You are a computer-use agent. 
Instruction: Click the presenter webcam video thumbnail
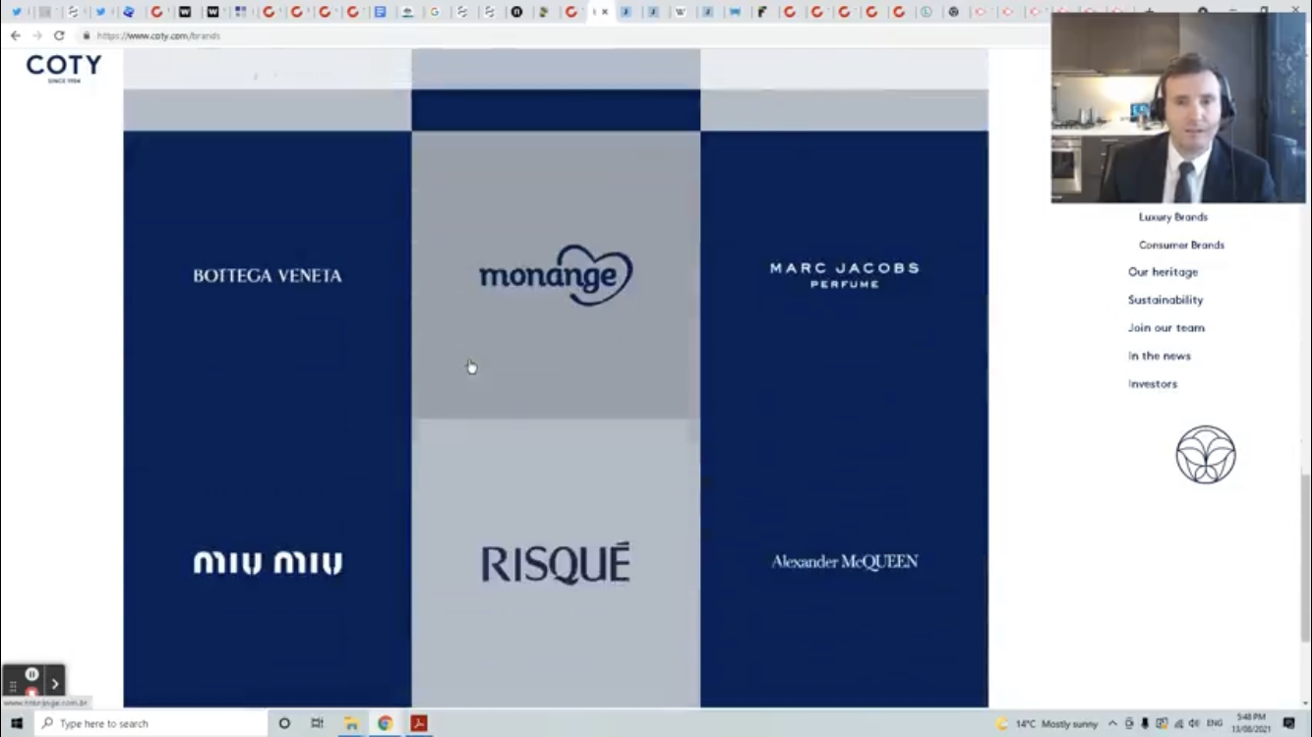pos(1178,107)
